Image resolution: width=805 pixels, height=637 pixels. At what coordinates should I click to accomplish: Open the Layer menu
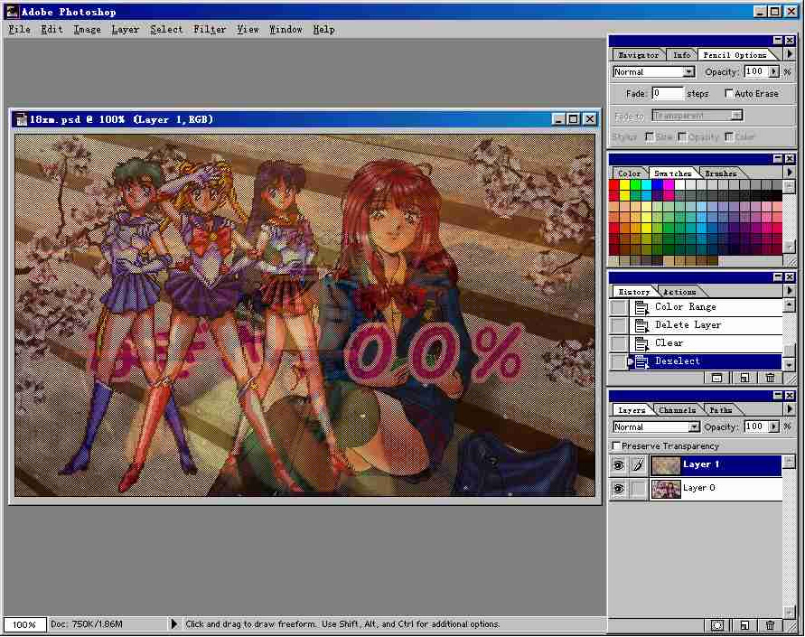[126, 30]
